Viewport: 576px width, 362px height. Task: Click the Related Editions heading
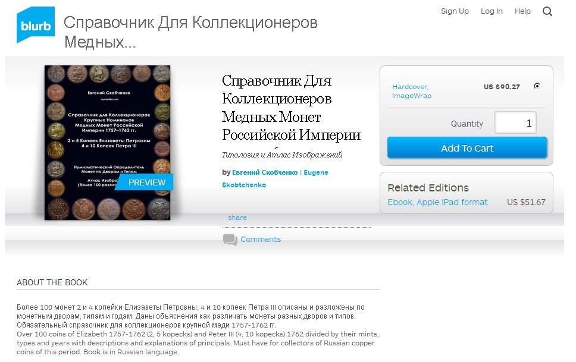[x=428, y=188]
